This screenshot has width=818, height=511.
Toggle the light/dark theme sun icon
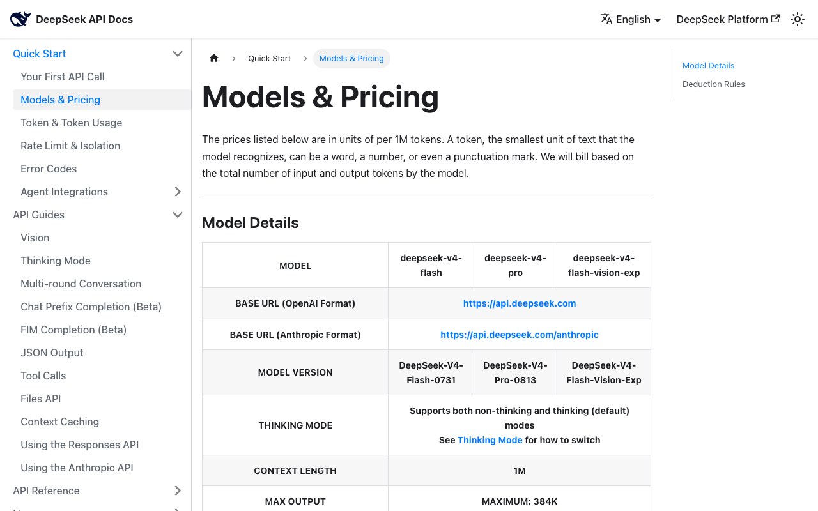(x=798, y=19)
